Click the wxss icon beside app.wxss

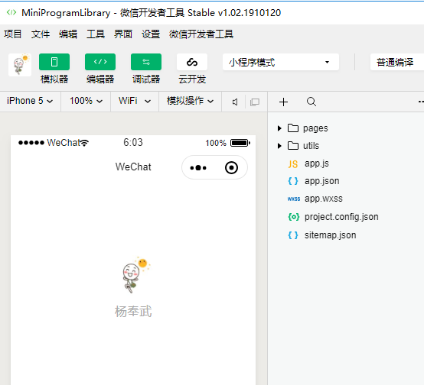(294, 199)
